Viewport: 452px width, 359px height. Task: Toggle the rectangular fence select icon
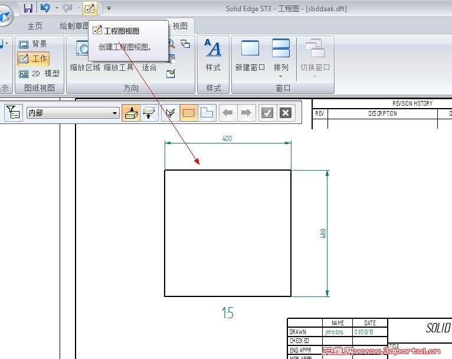pyautogui.click(x=188, y=113)
